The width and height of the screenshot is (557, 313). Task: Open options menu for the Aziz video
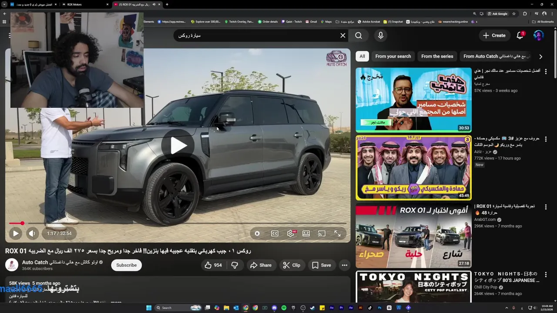click(546, 139)
